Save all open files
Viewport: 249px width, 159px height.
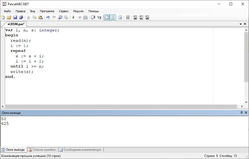(x=21, y=17)
